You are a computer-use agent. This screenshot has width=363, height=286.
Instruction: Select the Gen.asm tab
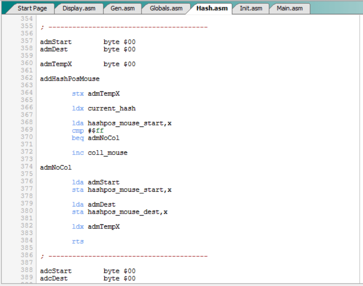click(x=122, y=8)
